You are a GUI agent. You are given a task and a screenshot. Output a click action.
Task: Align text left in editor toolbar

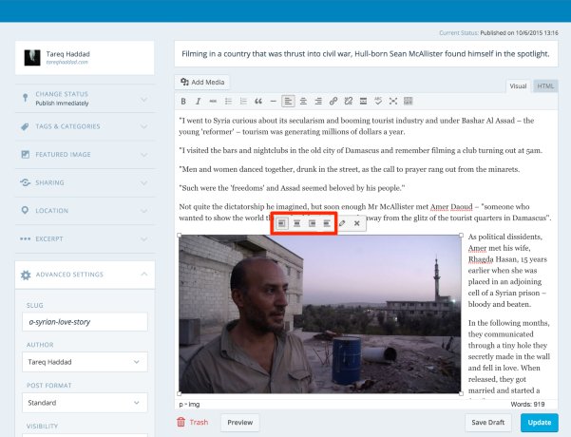[x=288, y=102]
